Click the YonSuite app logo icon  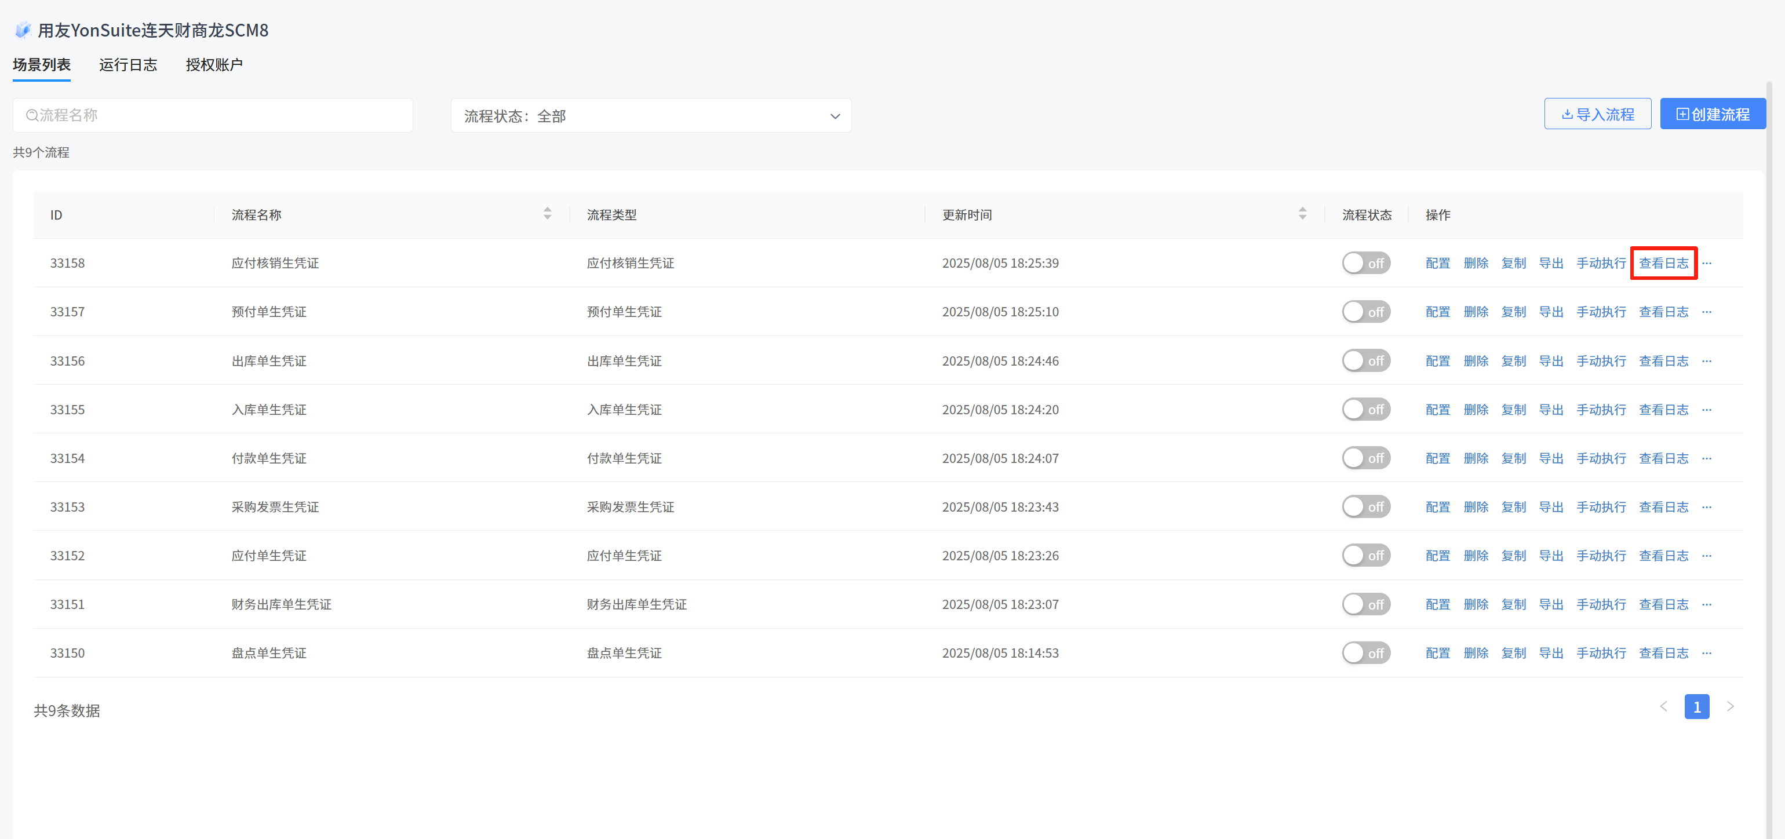pos(23,30)
